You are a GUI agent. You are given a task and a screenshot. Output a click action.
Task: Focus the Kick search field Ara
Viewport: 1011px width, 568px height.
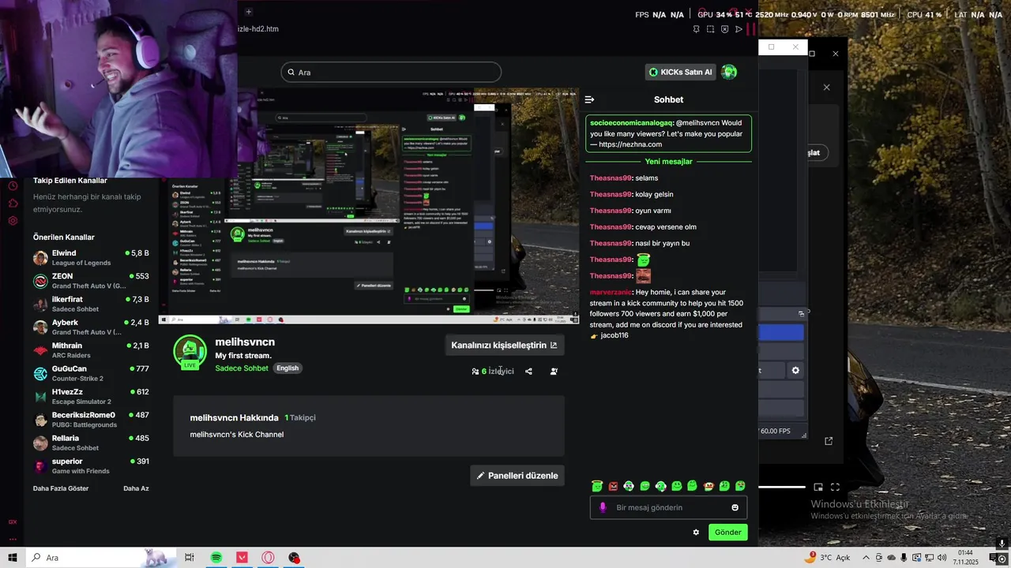pyautogui.click(x=391, y=72)
